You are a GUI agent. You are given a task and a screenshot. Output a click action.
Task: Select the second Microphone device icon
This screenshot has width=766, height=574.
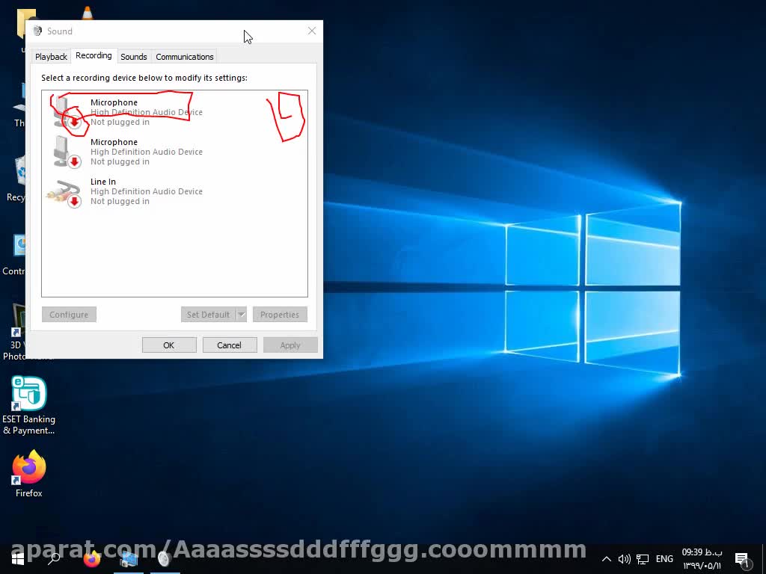[64, 152]
